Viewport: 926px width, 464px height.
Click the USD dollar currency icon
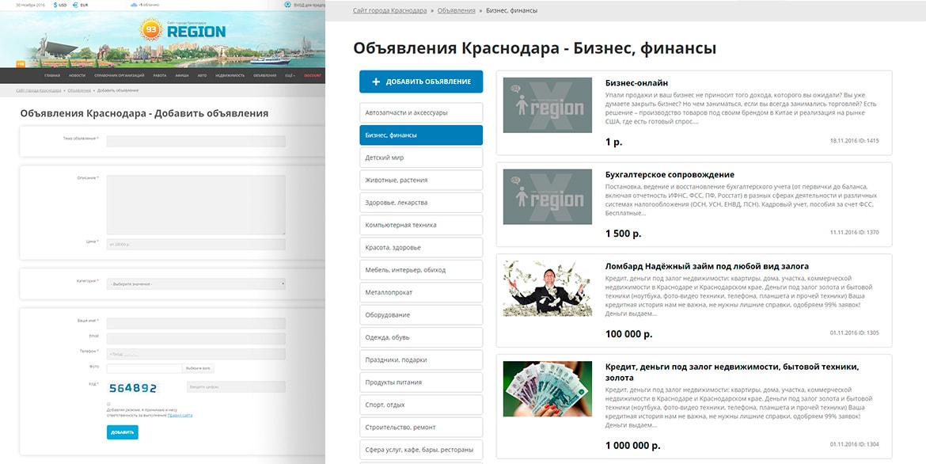(x=57, y=5)
